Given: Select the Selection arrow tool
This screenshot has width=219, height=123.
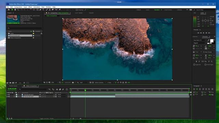Looking at the screenshot, I should 12,10.
